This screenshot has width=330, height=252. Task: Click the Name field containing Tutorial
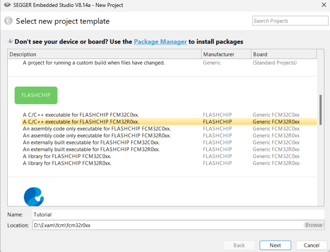coord(178,214)
